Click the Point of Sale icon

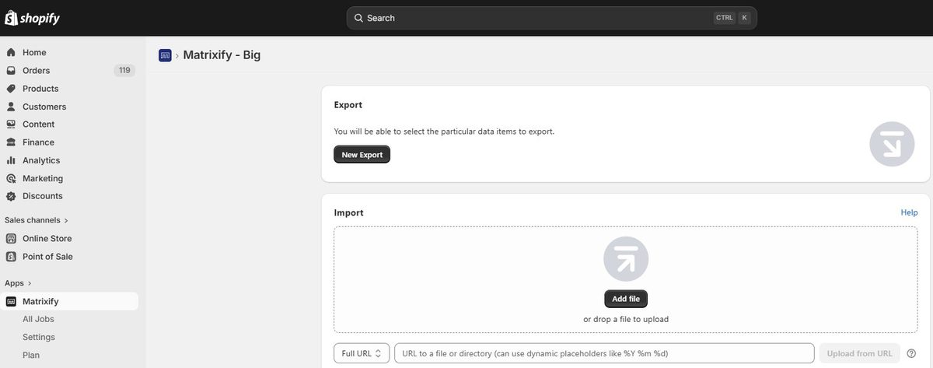pyautogui.click(x=11, y=257)
